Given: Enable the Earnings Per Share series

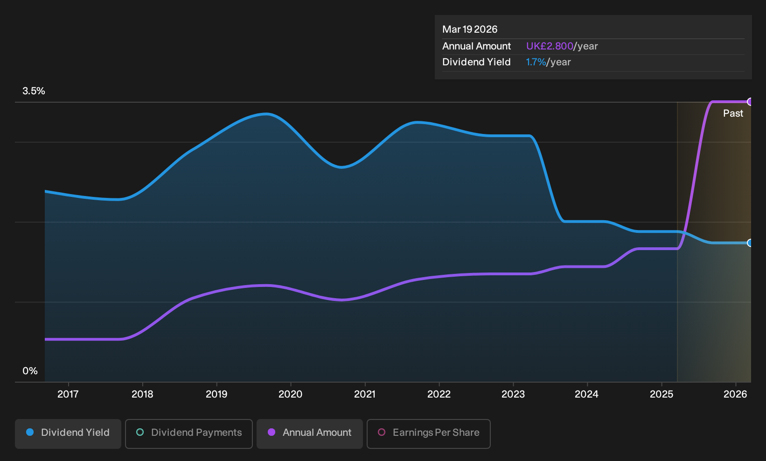Looking at the screenshot, I should click(429, 433).
